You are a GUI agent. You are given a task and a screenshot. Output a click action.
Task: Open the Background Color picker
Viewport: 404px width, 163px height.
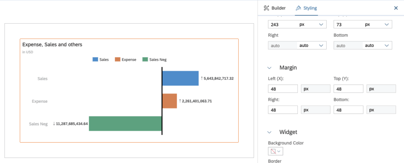(275, 151)
